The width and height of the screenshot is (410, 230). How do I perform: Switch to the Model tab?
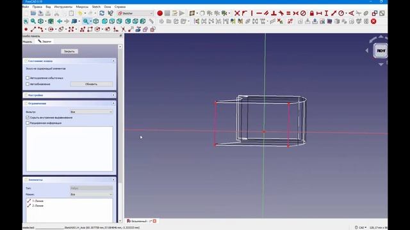pyautogui.click(x=28, y=42)
